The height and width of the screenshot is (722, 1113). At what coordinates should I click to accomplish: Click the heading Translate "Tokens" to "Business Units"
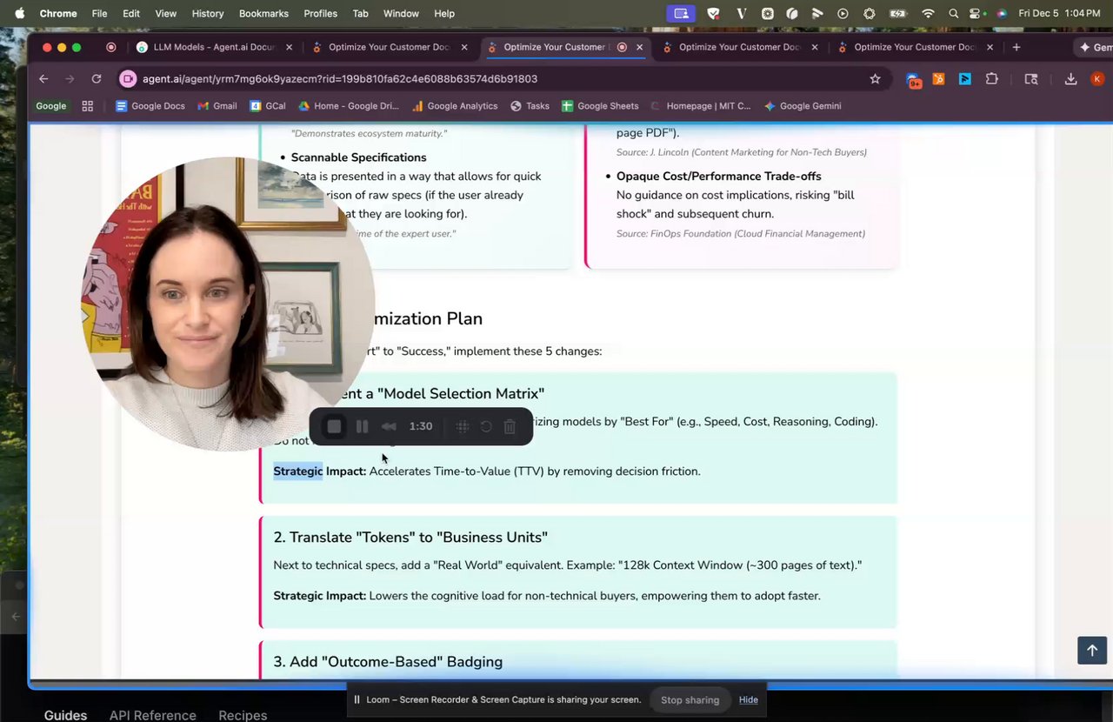[410, 538]
